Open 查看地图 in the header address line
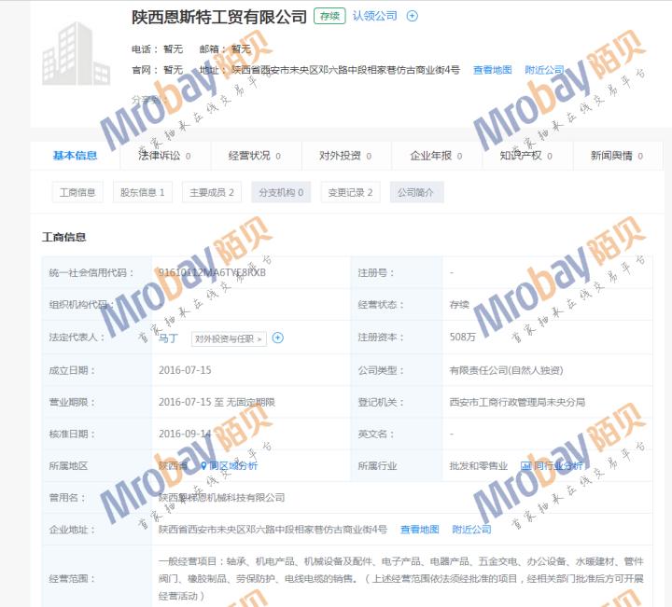 click(x=492, y=70)
